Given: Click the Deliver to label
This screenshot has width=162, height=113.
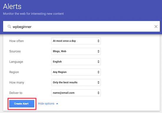Looking at the screenshot, I should pyautogui.click(x=16, y=93).
